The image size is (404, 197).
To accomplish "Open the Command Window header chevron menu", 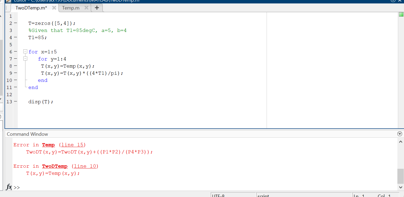I will click(399, 134).
